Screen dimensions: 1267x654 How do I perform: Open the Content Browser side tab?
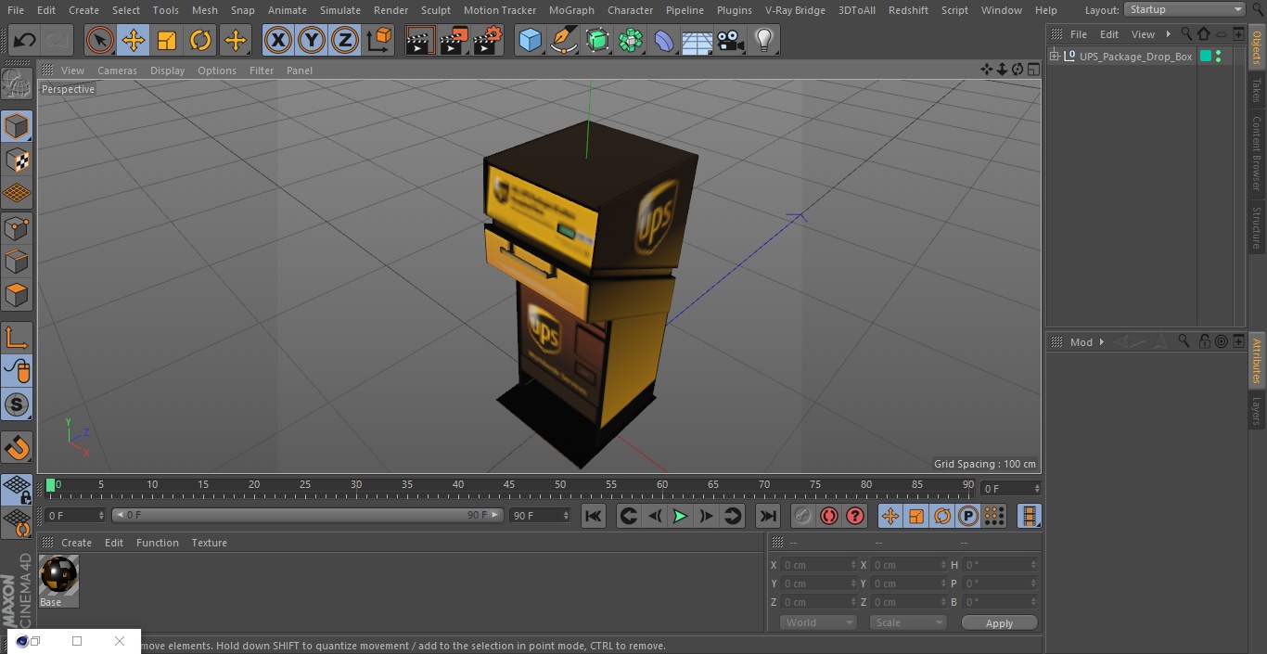point(1257,154)
